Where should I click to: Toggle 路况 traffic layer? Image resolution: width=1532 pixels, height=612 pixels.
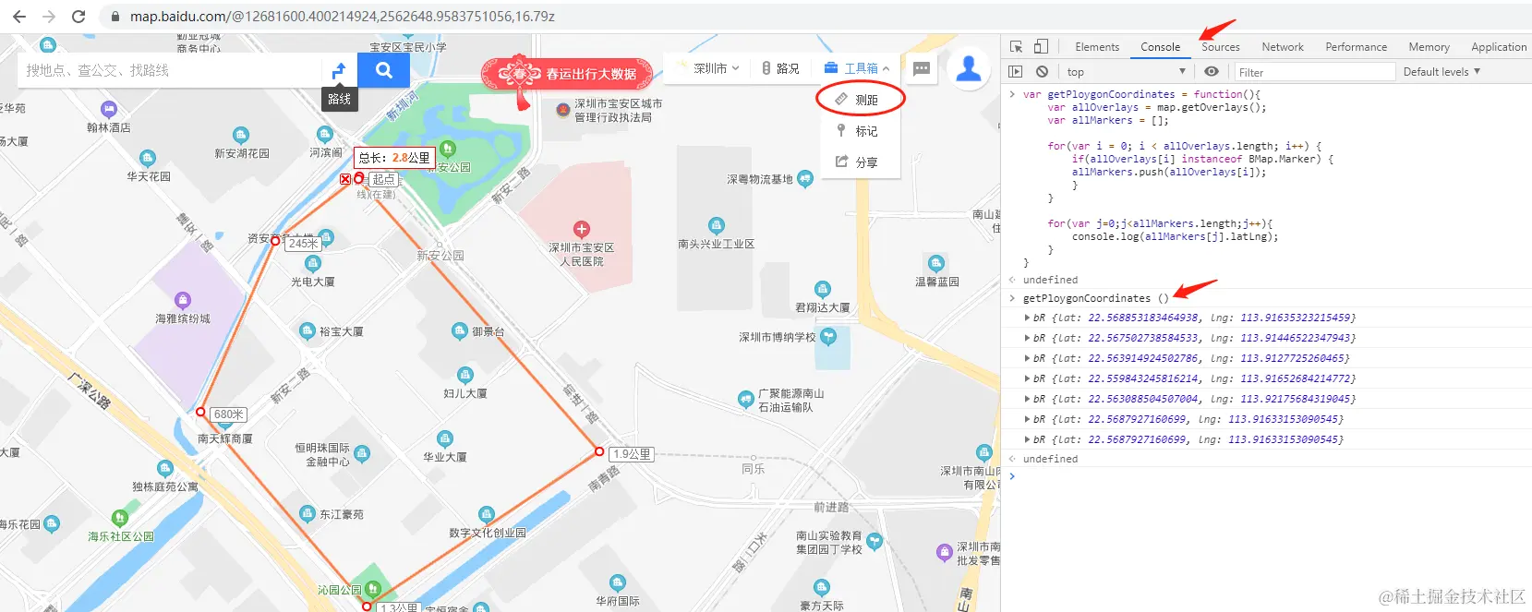[x=780, y=68]
